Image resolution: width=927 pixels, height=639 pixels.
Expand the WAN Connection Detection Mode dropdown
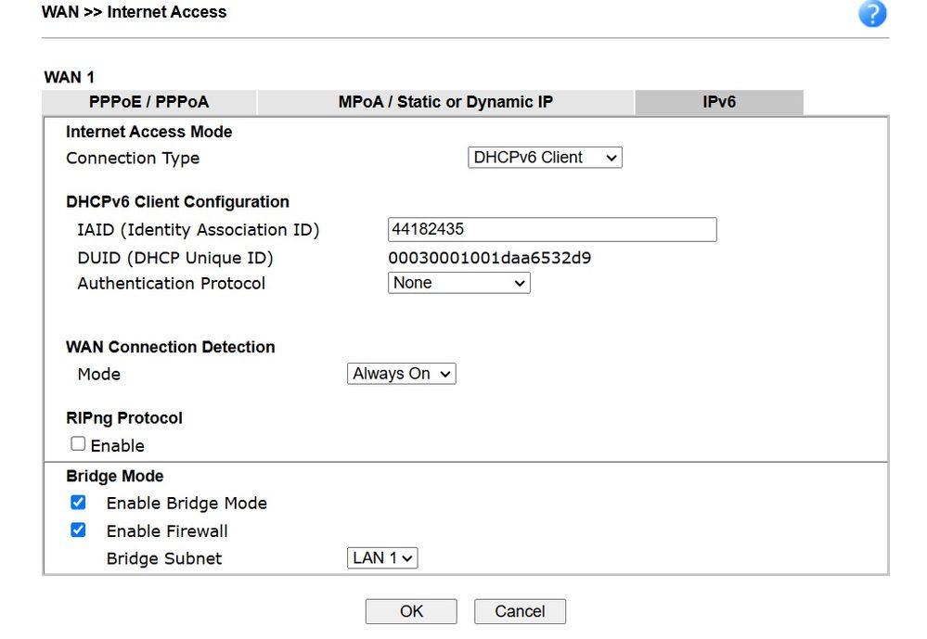(x=402, y=374)
